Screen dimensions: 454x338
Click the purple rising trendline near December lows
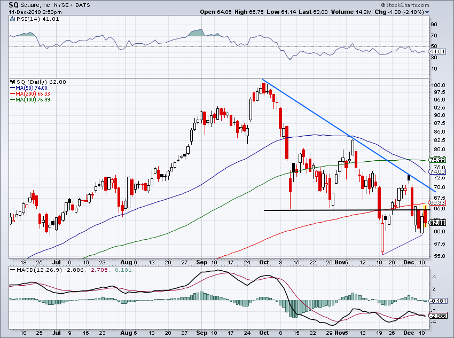click(x=403, y=245)
